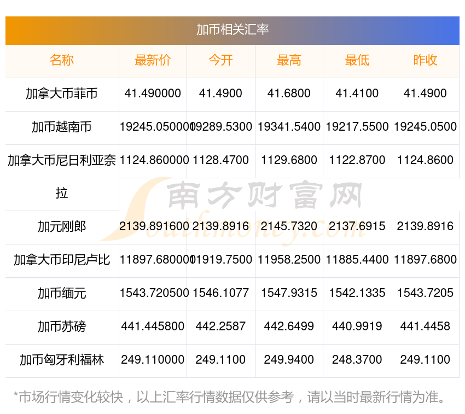The height and width of the screenshot is (414, 465).
Task: Click latest price 41.490000
Action: 153,94
